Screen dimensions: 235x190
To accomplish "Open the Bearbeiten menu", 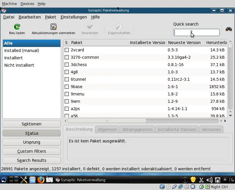I will point(30,17).
